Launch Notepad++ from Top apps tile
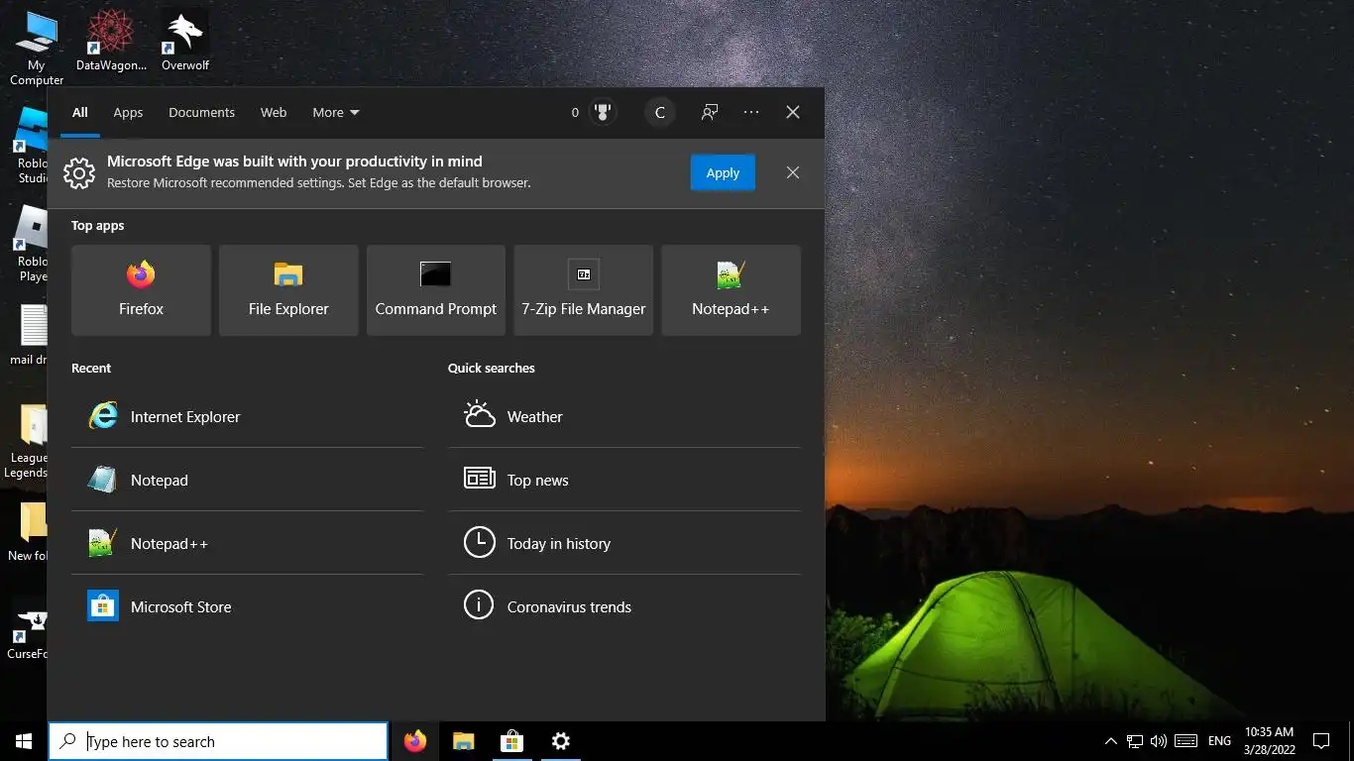The image size is (1354, 761). 731,290
